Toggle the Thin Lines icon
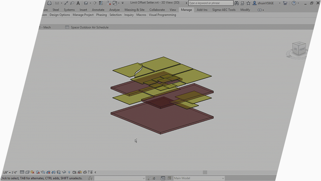 (x=101, y=3)
